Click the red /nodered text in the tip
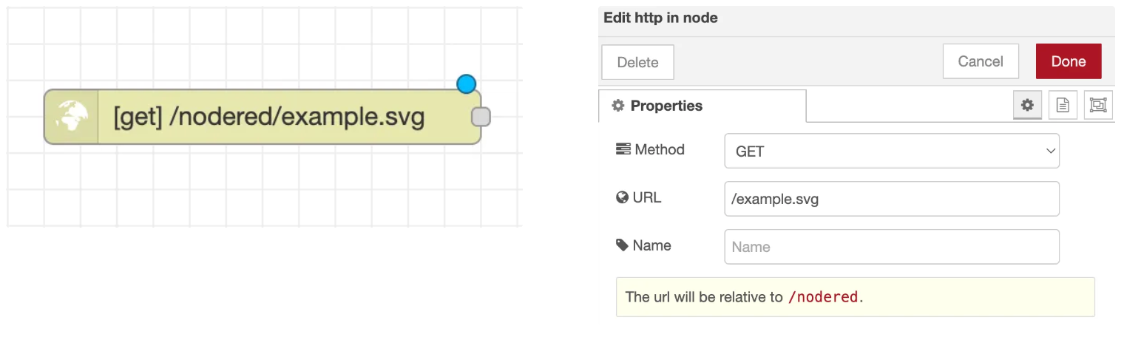Screen dimensions: 1124x337 click(x=823, y=297)
